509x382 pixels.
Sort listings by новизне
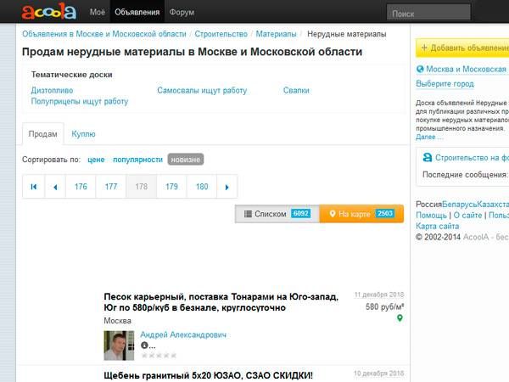click(185, 159)
